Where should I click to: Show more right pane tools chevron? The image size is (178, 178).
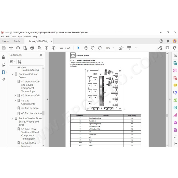click(175, 137)
